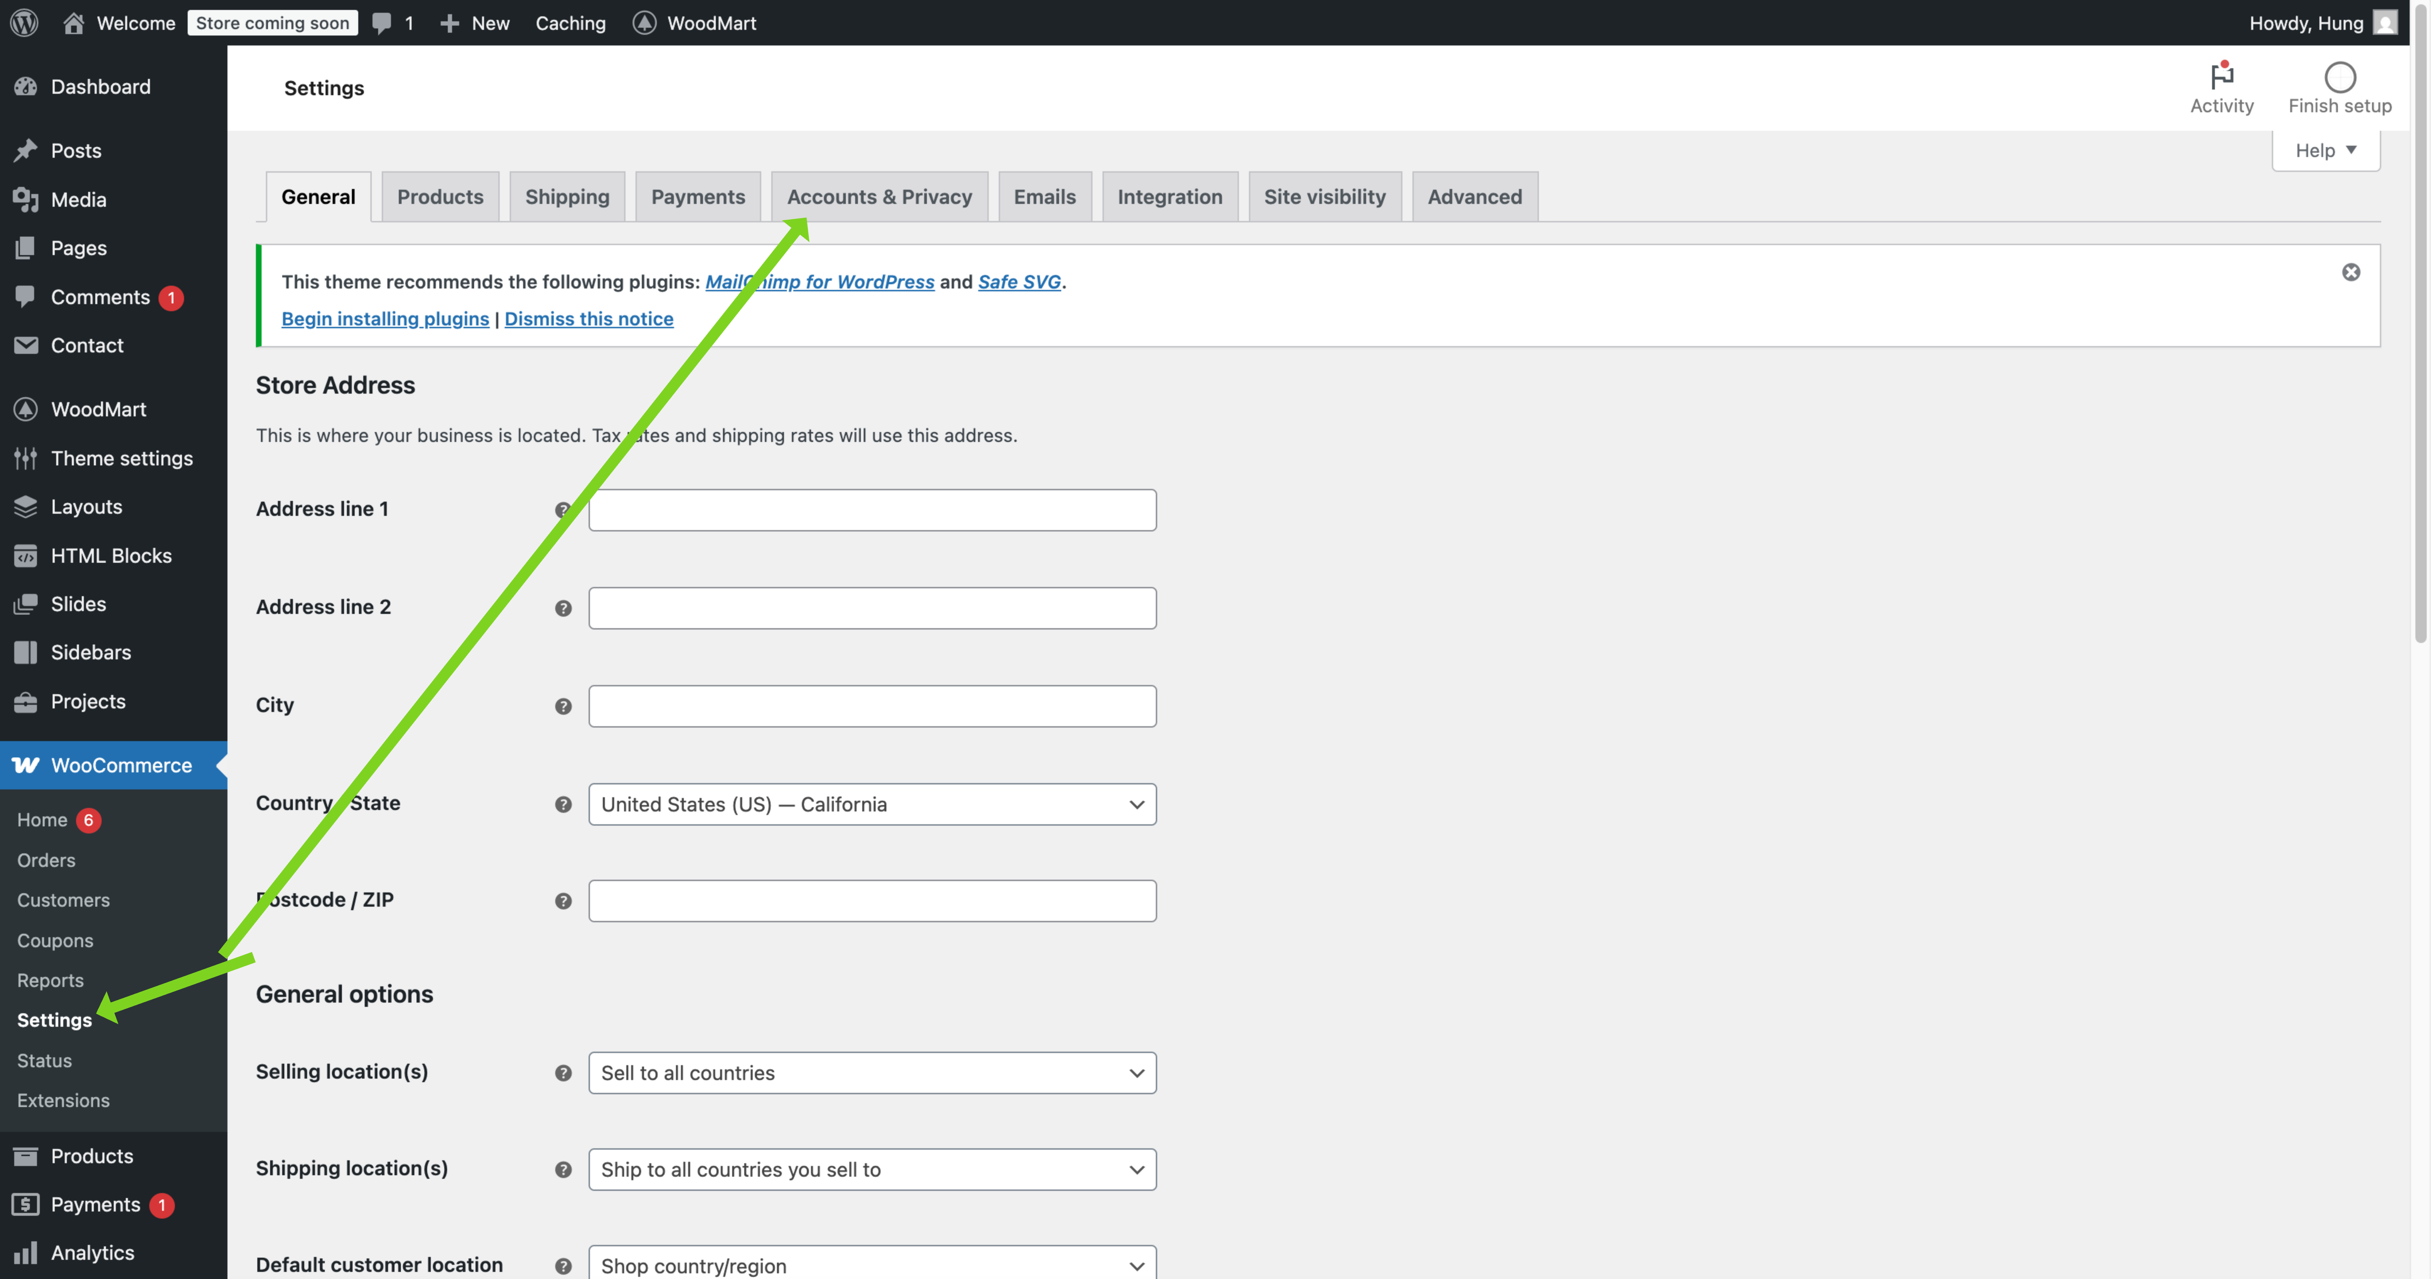Click the Dashboard gauge icon in sidebar
Image resolution: width=2431 pixels, height=1279 pixels.
[x=26, y=87]
